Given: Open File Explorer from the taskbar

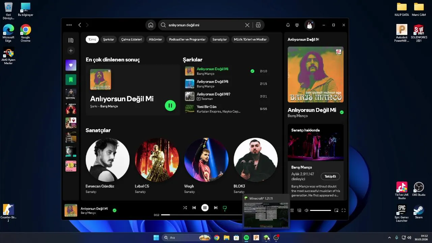Looking at the screenshot, I should pyautogui.click(x=226, y=238).
